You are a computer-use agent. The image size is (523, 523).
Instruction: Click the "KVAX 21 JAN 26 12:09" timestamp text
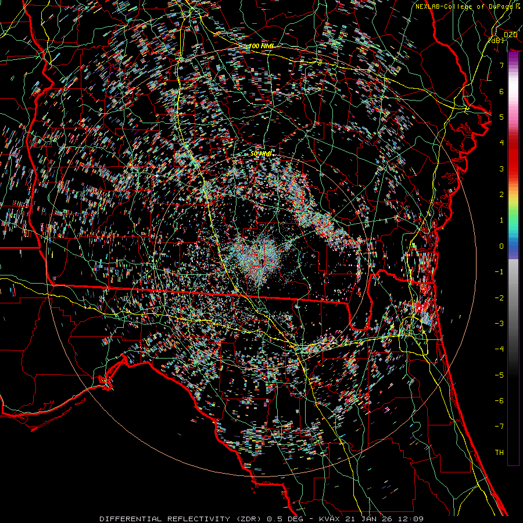pos(371,519)
